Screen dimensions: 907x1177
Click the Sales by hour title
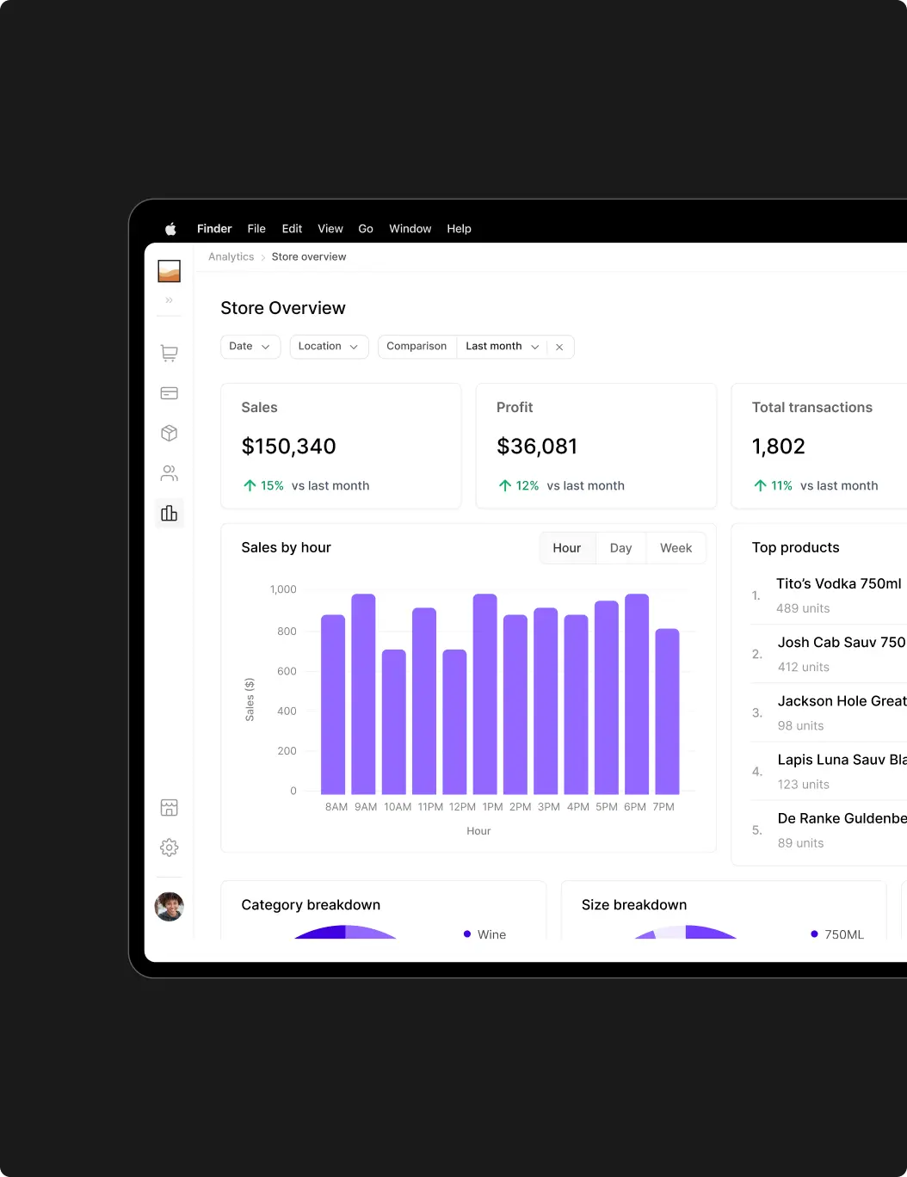point(286,548)
